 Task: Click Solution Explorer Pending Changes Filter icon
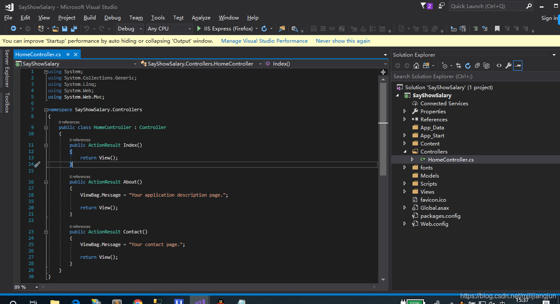[x=444, y=66]
